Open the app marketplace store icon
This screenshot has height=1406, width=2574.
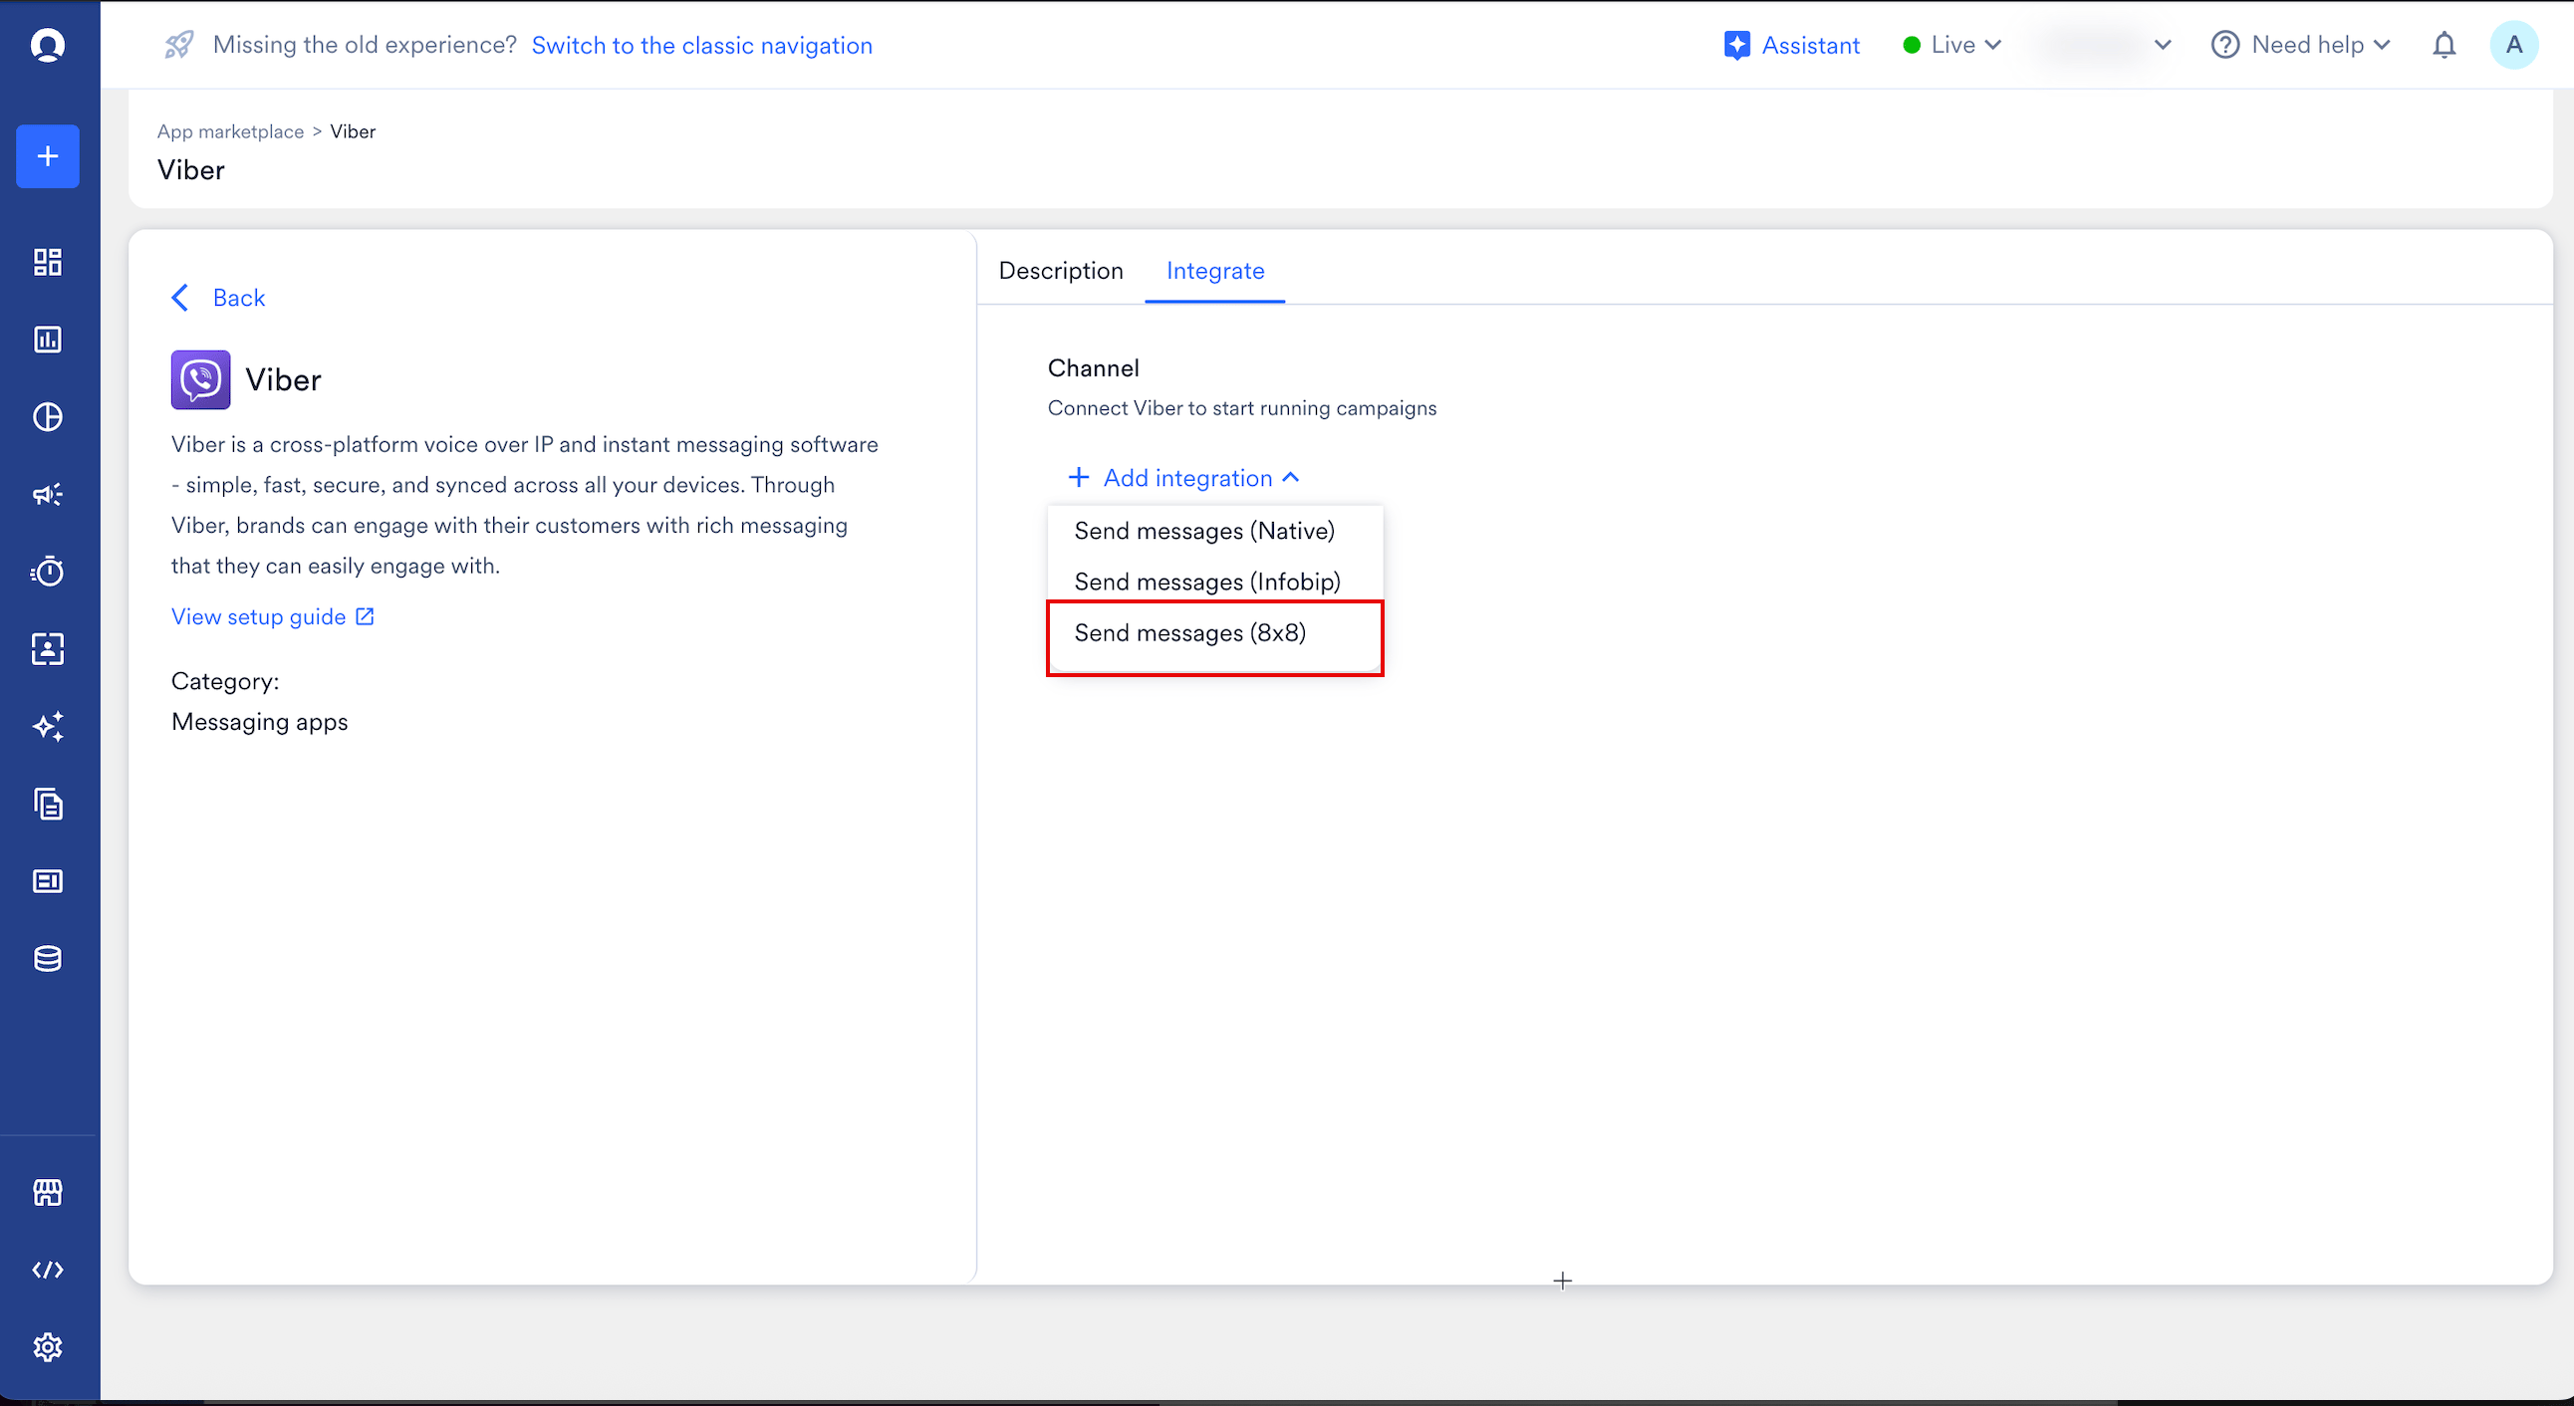(x=48, y=1192)
